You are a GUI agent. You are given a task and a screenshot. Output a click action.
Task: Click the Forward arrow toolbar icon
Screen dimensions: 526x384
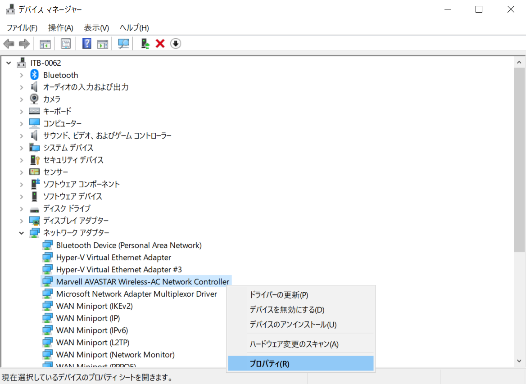pos(24,44)
